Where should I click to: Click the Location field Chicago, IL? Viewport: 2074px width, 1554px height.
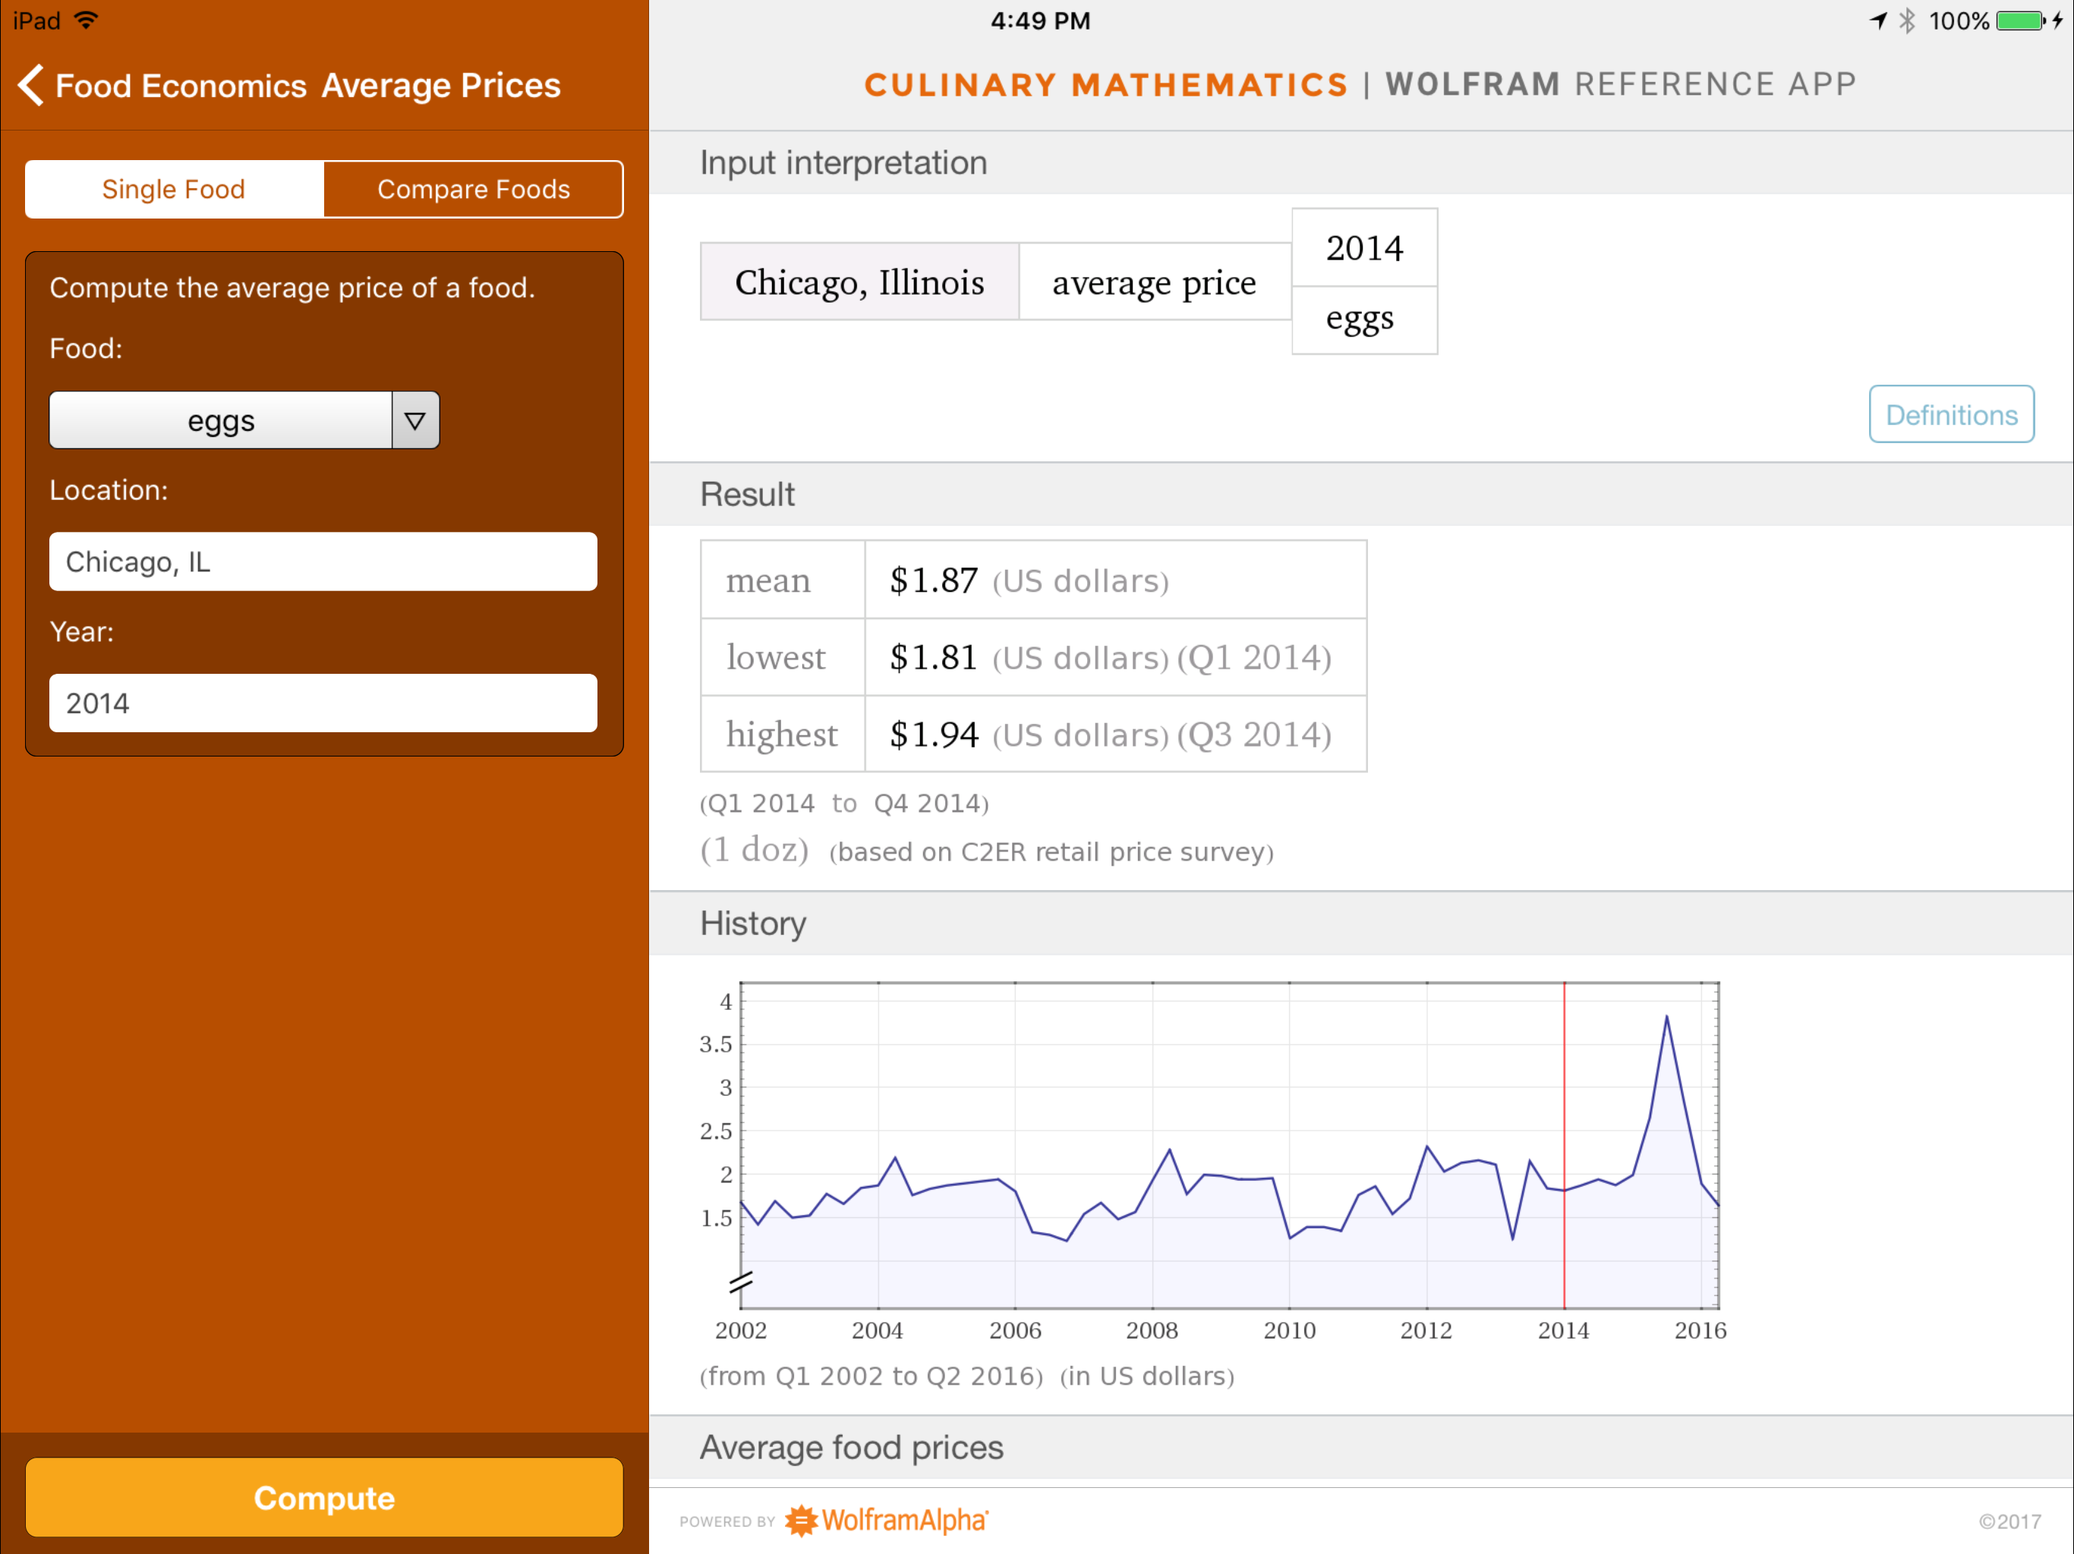pos(323,562)
